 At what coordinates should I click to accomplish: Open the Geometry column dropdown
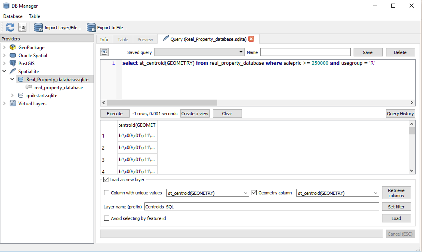coord(338,193)
